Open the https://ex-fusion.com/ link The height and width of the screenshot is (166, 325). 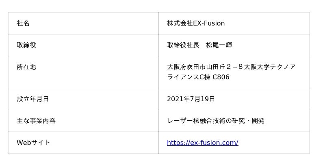pos(202,143)
